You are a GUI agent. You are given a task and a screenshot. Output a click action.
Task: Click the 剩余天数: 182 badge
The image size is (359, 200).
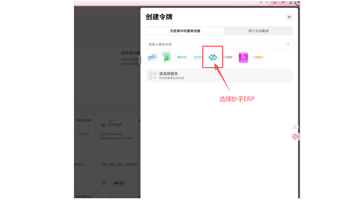pos(84,120)
